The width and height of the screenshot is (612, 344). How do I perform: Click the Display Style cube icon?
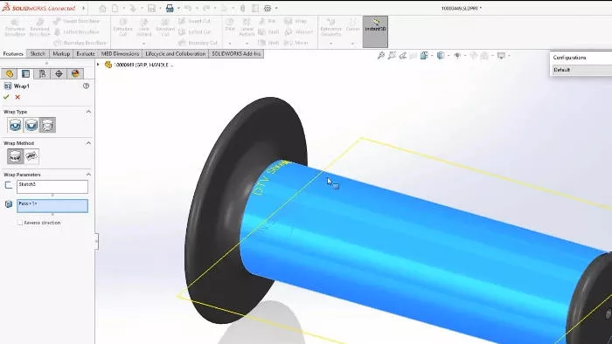click(x=441, y=56)
